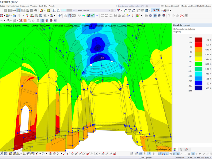The height and width of the screenshot is (159, 212).
Task: Select the filter tab in control panel
Action: coord(187,149)
